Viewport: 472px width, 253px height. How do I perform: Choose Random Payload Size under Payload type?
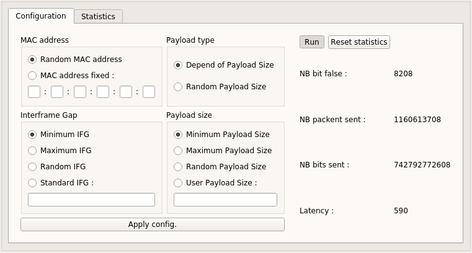point(220,87)
